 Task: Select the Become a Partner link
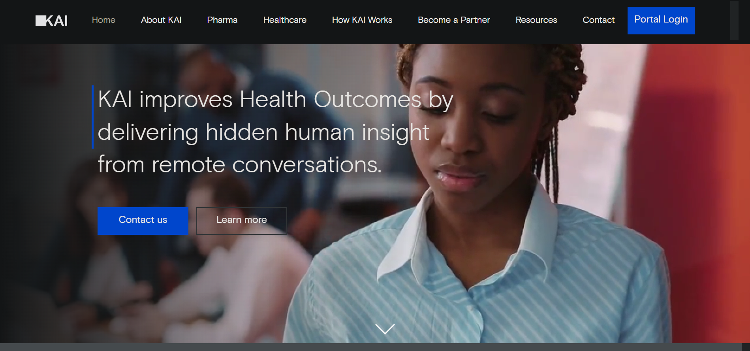pyautogui.click(x=454, y=20)
